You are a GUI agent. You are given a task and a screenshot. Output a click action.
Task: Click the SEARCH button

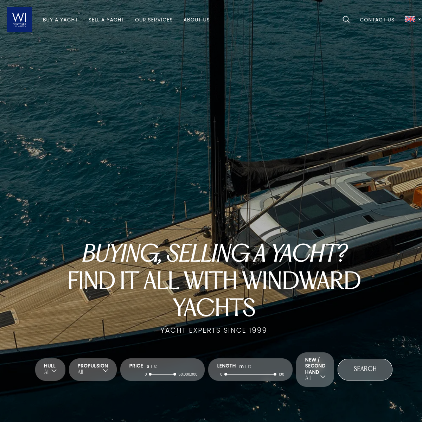coord(365,369)
